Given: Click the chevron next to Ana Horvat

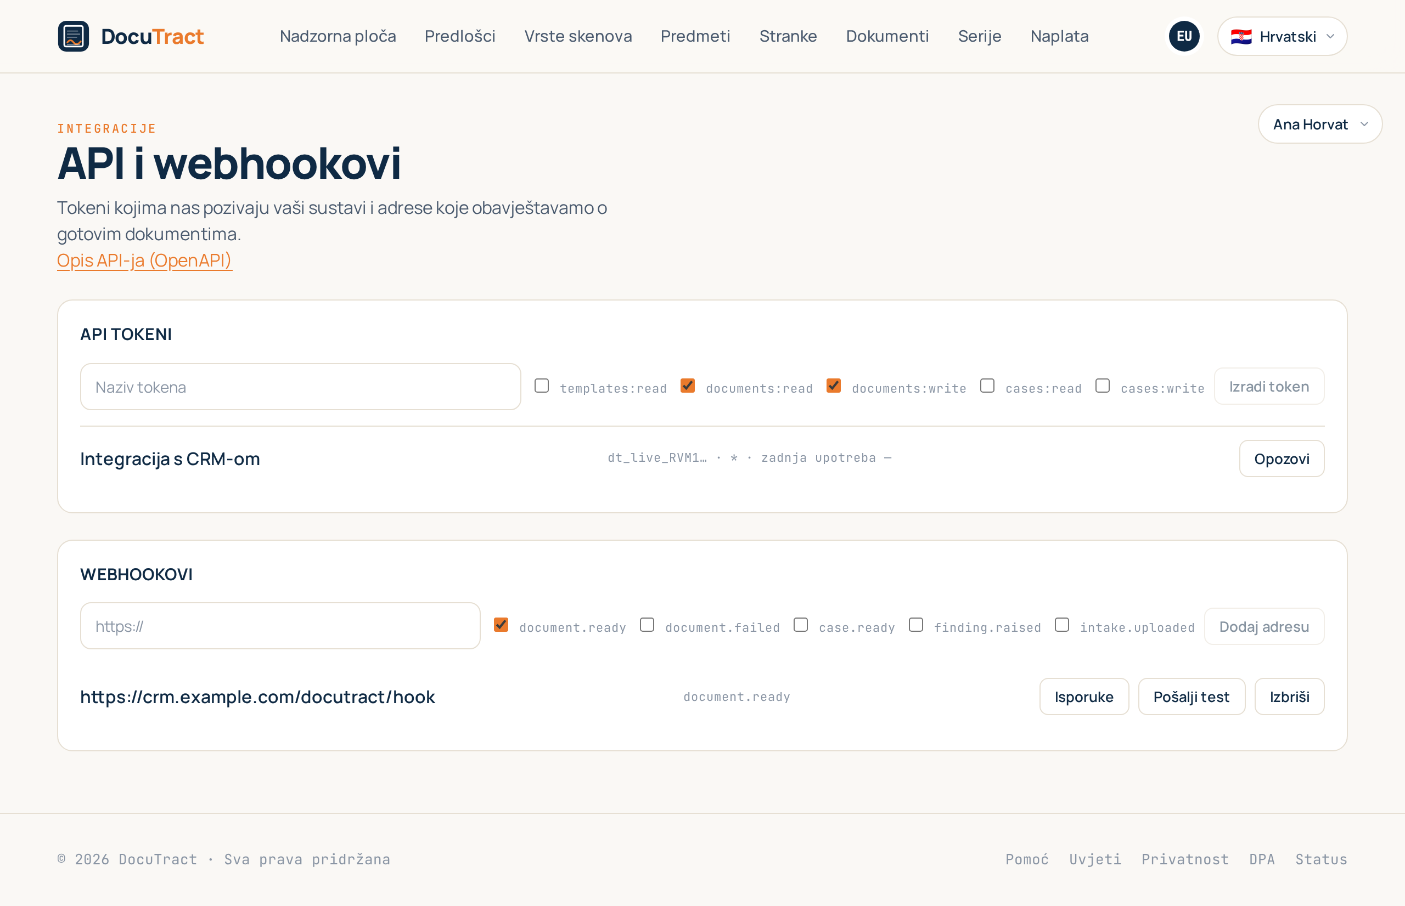Looking at the screenshot, I should 1364,124.
